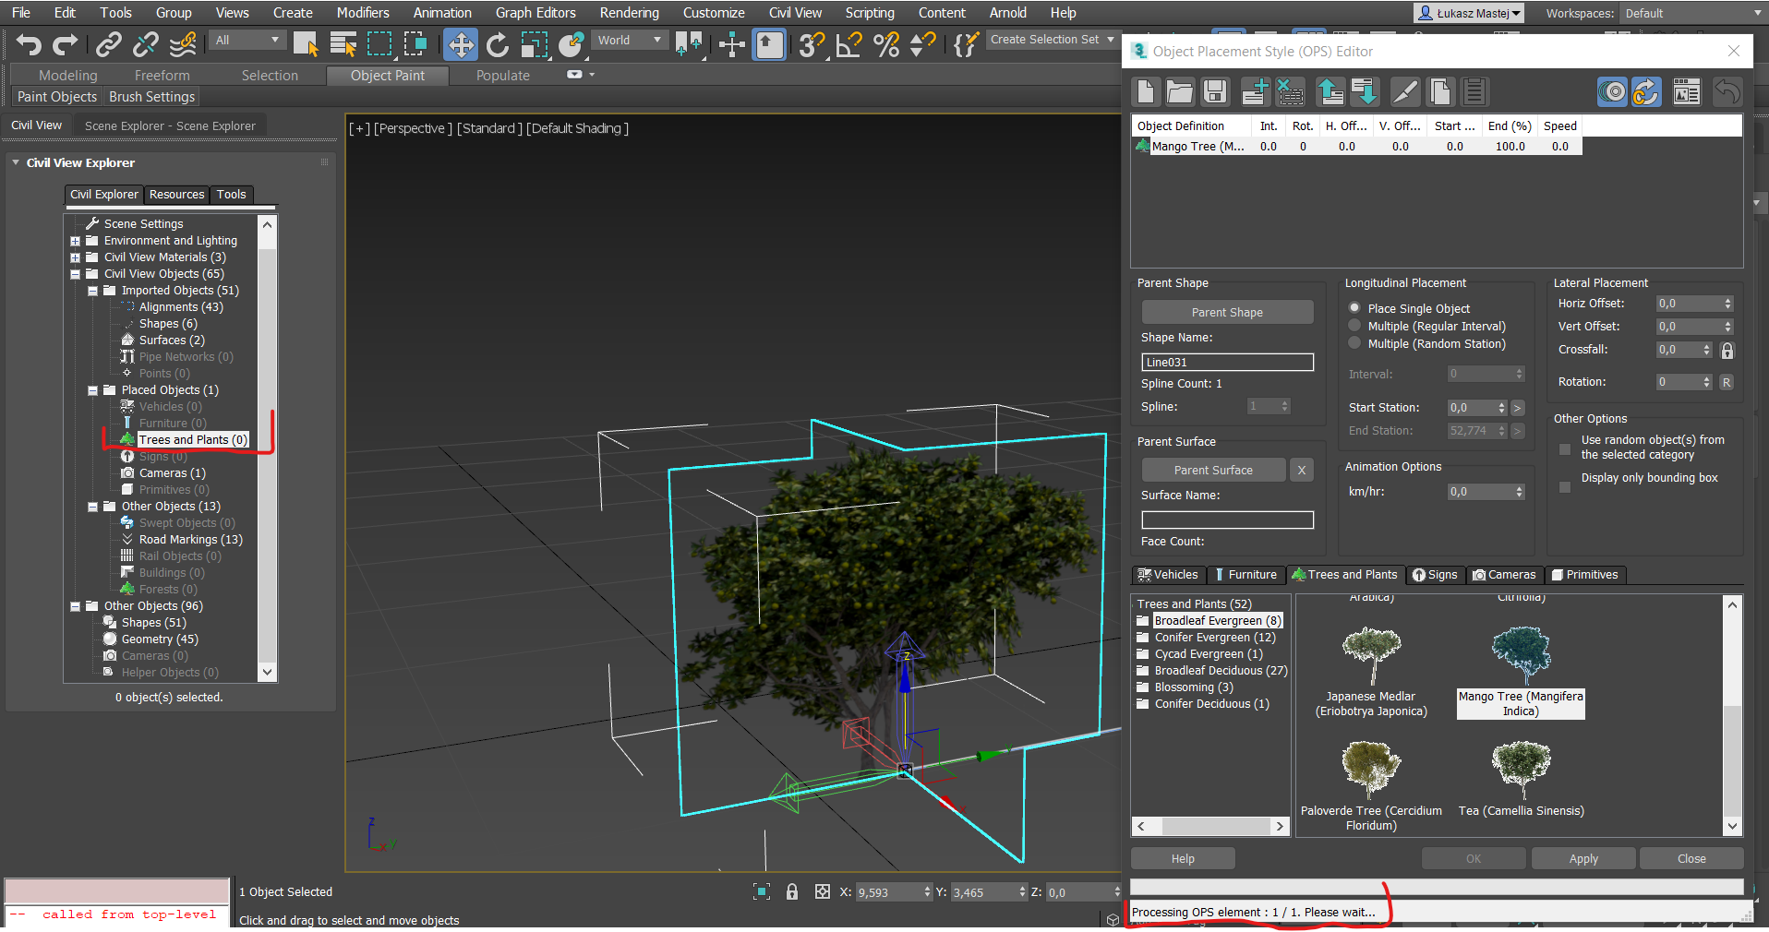Open a saved Object Placement Style file

(x=1180, y=91)
